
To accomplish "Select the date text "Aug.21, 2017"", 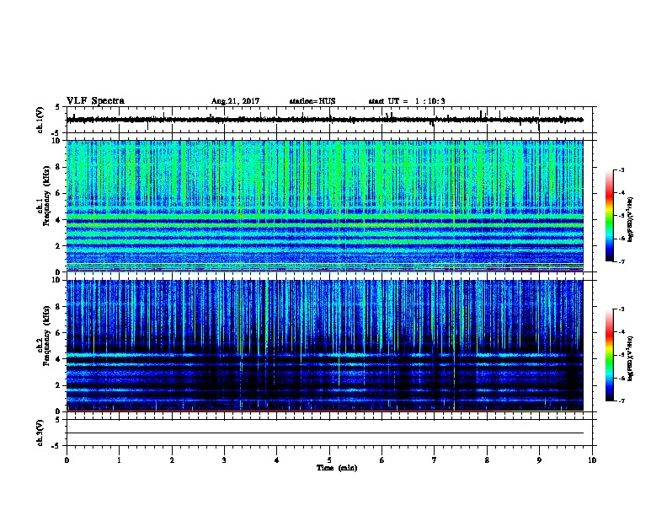I will pyautogui.click(x=235, y=101).
